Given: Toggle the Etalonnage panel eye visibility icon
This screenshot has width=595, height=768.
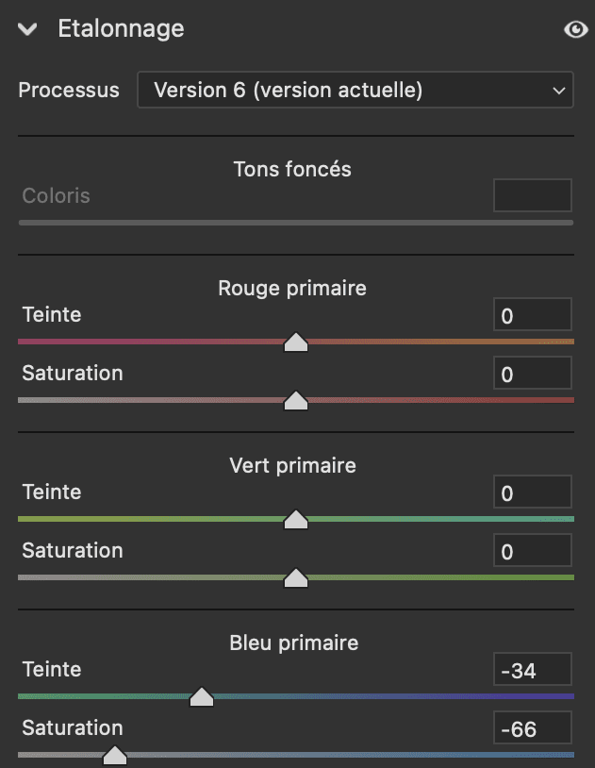Looking at the screenshot, I should click(x=575, y=30).
